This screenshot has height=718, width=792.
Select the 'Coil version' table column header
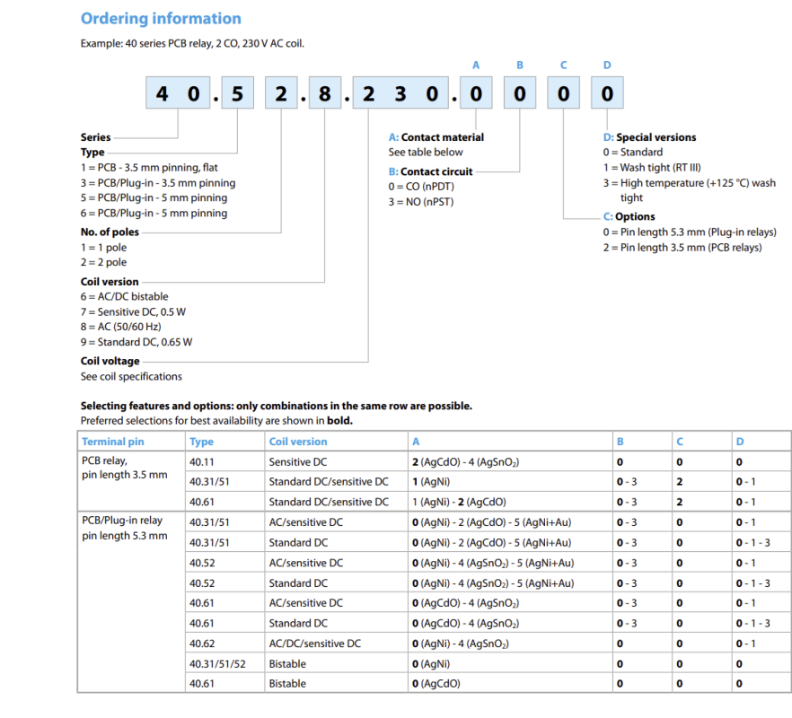(298, 442)
